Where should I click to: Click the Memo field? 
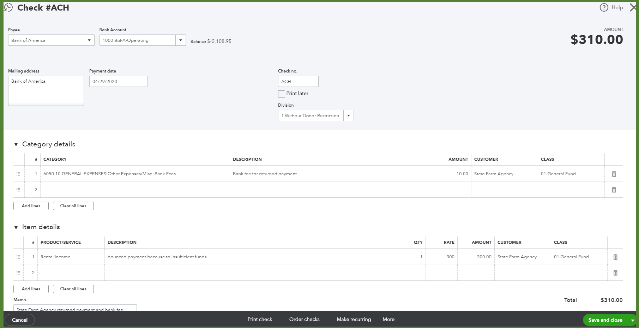pyautogui.click(x=75, y=308)
